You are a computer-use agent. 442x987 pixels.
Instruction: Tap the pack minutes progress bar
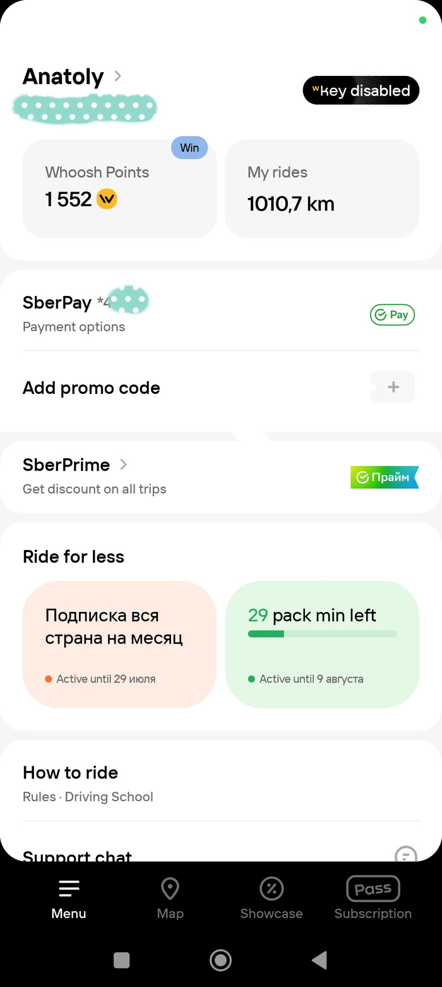(x=322, y=634)
